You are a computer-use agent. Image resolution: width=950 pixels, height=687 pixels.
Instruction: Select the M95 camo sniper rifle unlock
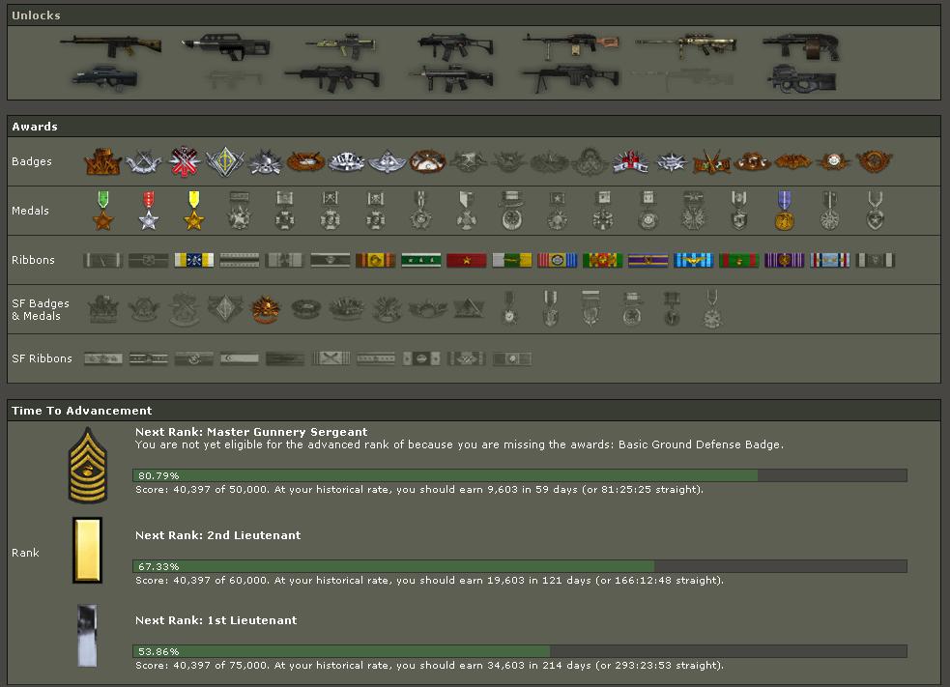point(686,45)
